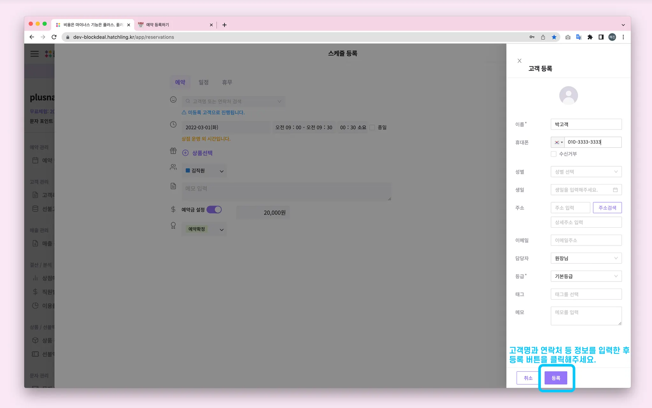
Task: Switch to the 예약 등록하기 browser tab
Action: pos(174,25)
